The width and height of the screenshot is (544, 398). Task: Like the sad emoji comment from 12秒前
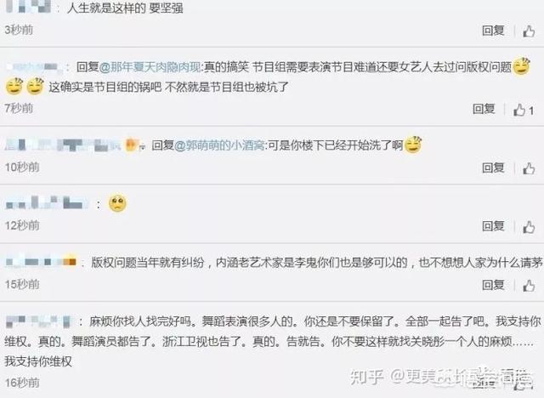coord(529,227)
